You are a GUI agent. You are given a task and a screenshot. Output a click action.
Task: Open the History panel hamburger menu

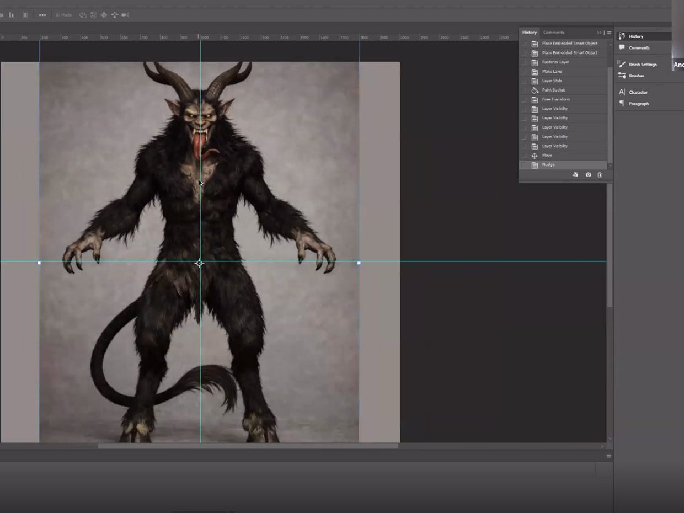[x=609, y=33]
